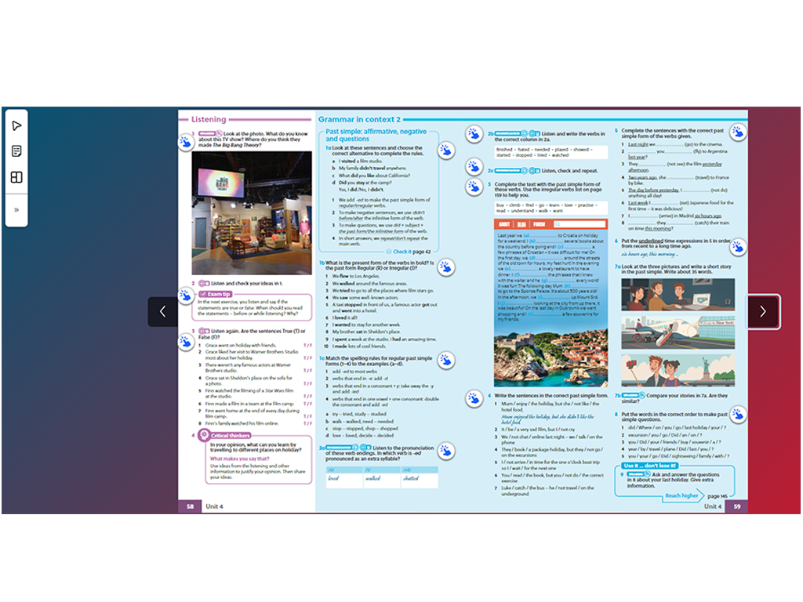Go to the previous page spread
Viewport: 803px width, 602px height.
(x=163, y=311)
